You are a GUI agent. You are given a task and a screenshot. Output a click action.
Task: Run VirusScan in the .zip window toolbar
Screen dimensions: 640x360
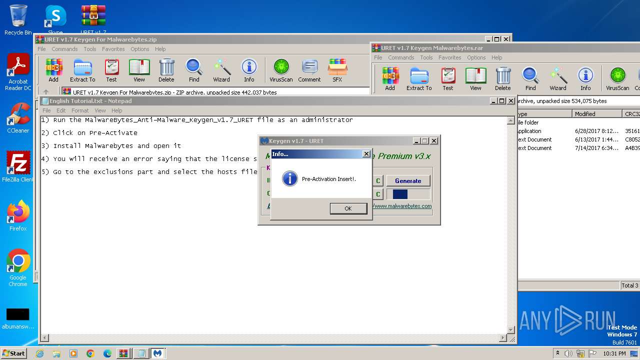click(281, 70)
